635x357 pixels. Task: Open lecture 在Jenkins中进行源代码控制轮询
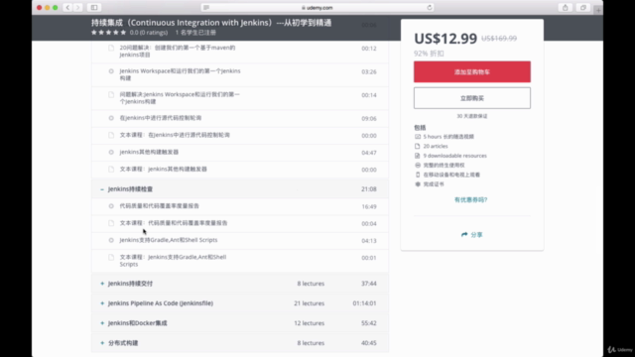(x=161, y=118)
